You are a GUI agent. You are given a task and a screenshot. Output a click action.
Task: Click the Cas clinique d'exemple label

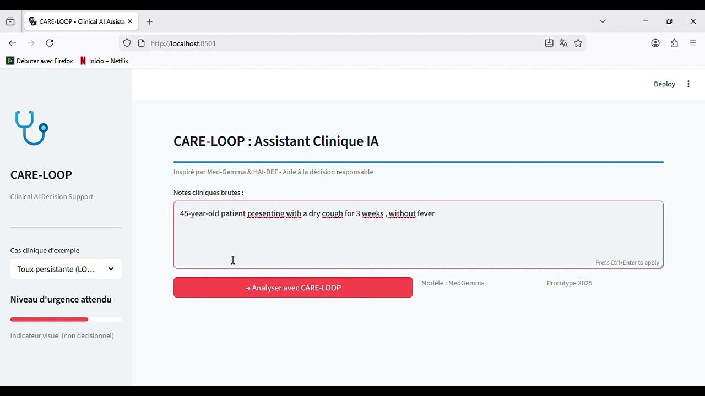[45, 251]
